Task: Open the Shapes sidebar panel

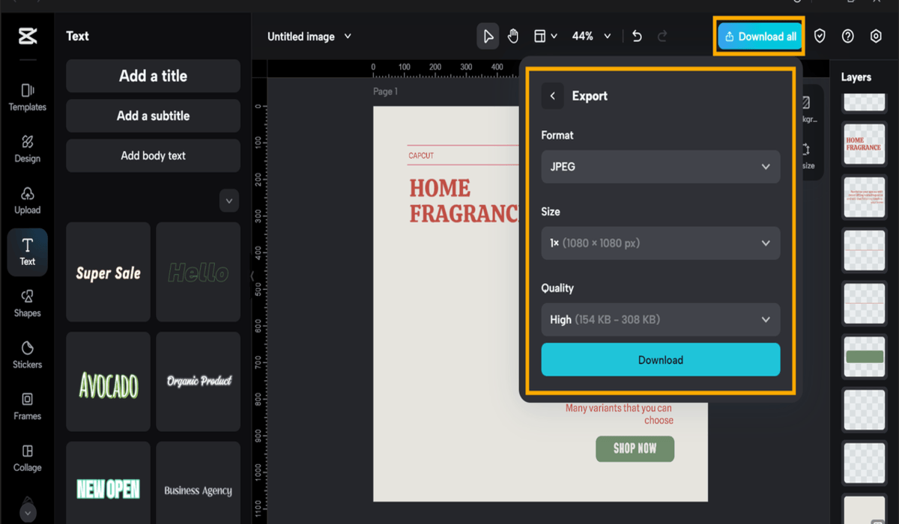Action: 28,303
